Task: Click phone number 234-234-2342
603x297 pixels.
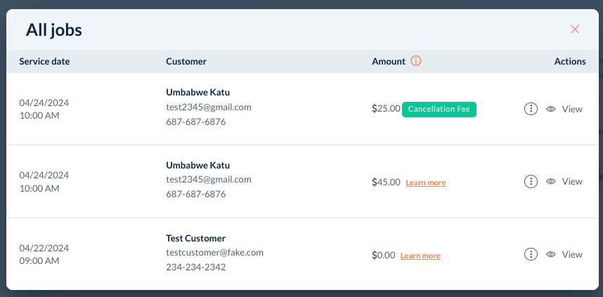Action: (196, 267)
